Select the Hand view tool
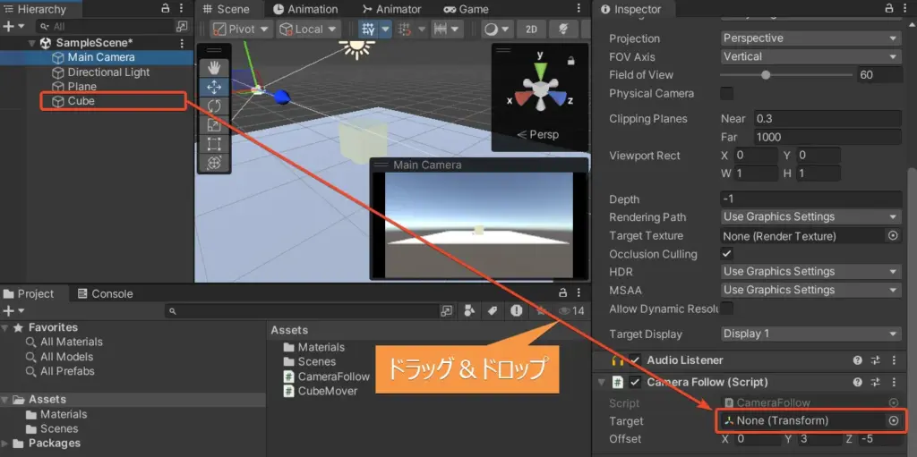This screenshot has height=457, width=917. pos(214,68)
